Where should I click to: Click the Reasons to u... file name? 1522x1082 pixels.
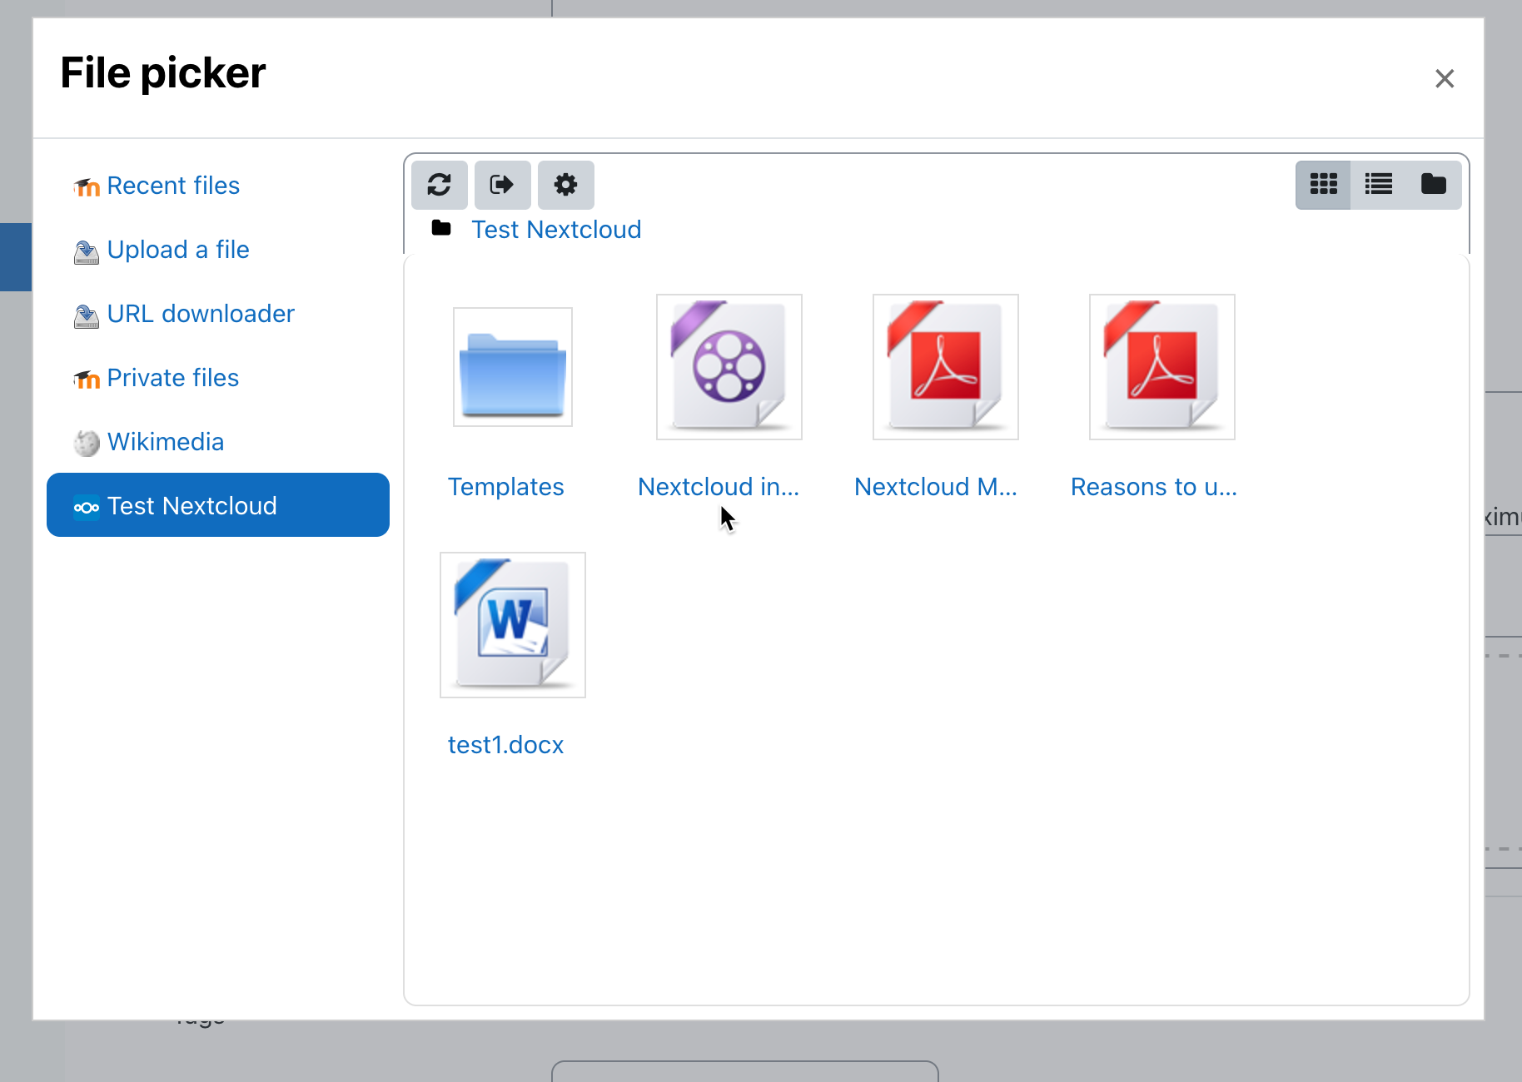tap(1154, 487)
